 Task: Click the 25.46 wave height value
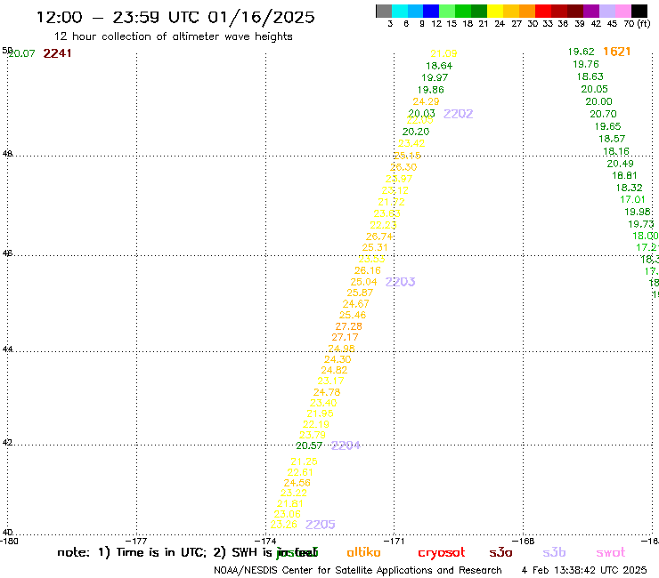click(x=352, y=315)
